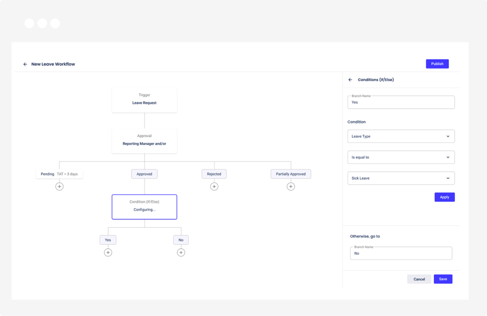Cancel the condition configuration
The height and width of the screenshot is (316, 487).
click(419, 279)
